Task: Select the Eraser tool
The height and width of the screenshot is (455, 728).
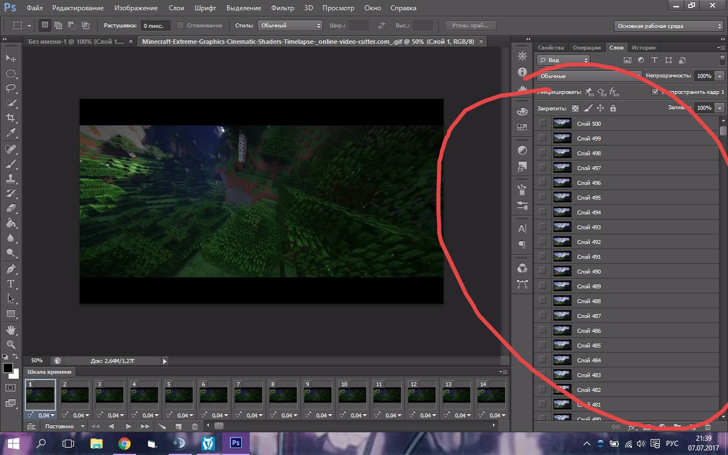Action: [x=11, y=208]
